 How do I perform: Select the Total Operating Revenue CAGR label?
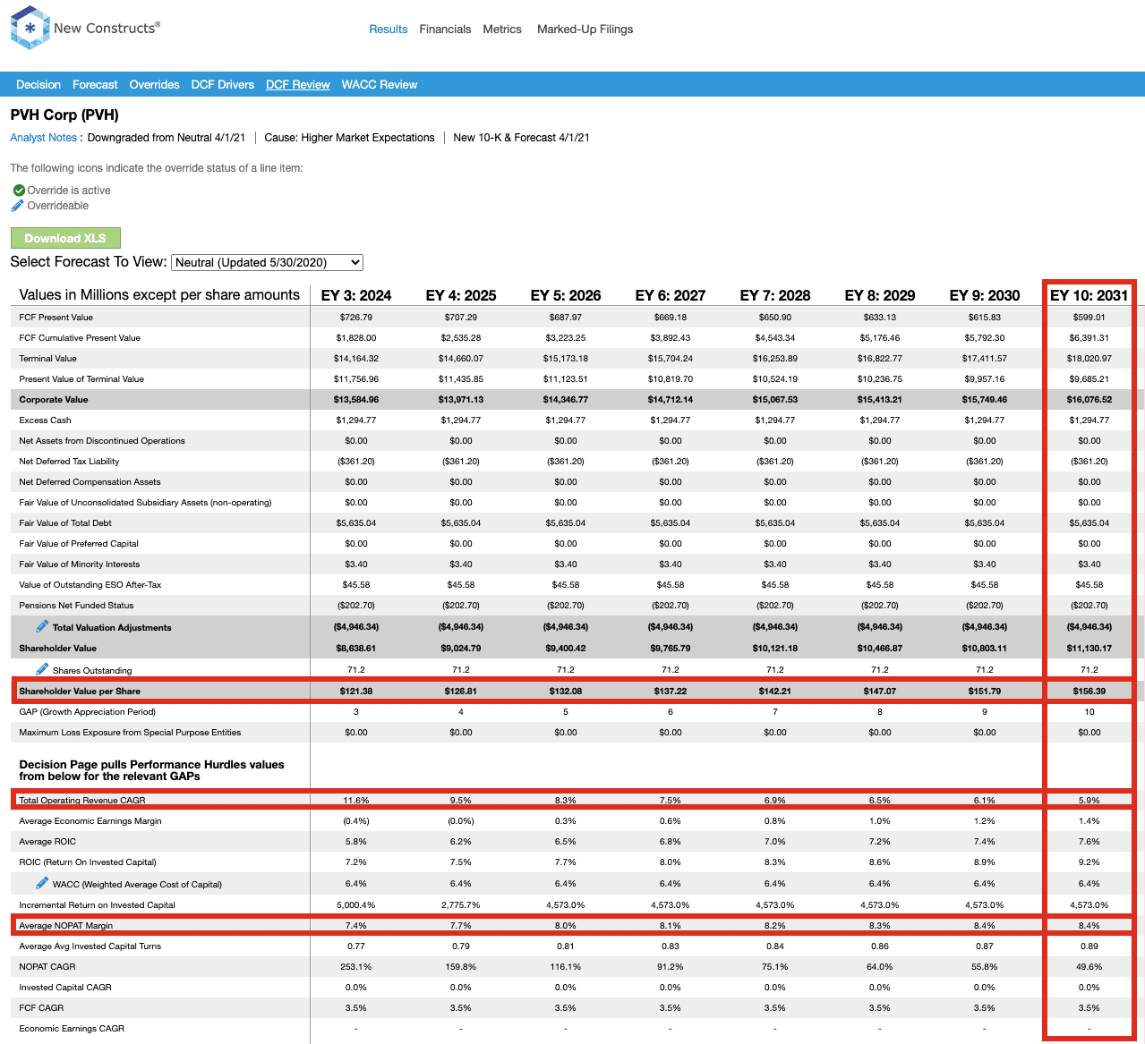click(x=82, y=801)
